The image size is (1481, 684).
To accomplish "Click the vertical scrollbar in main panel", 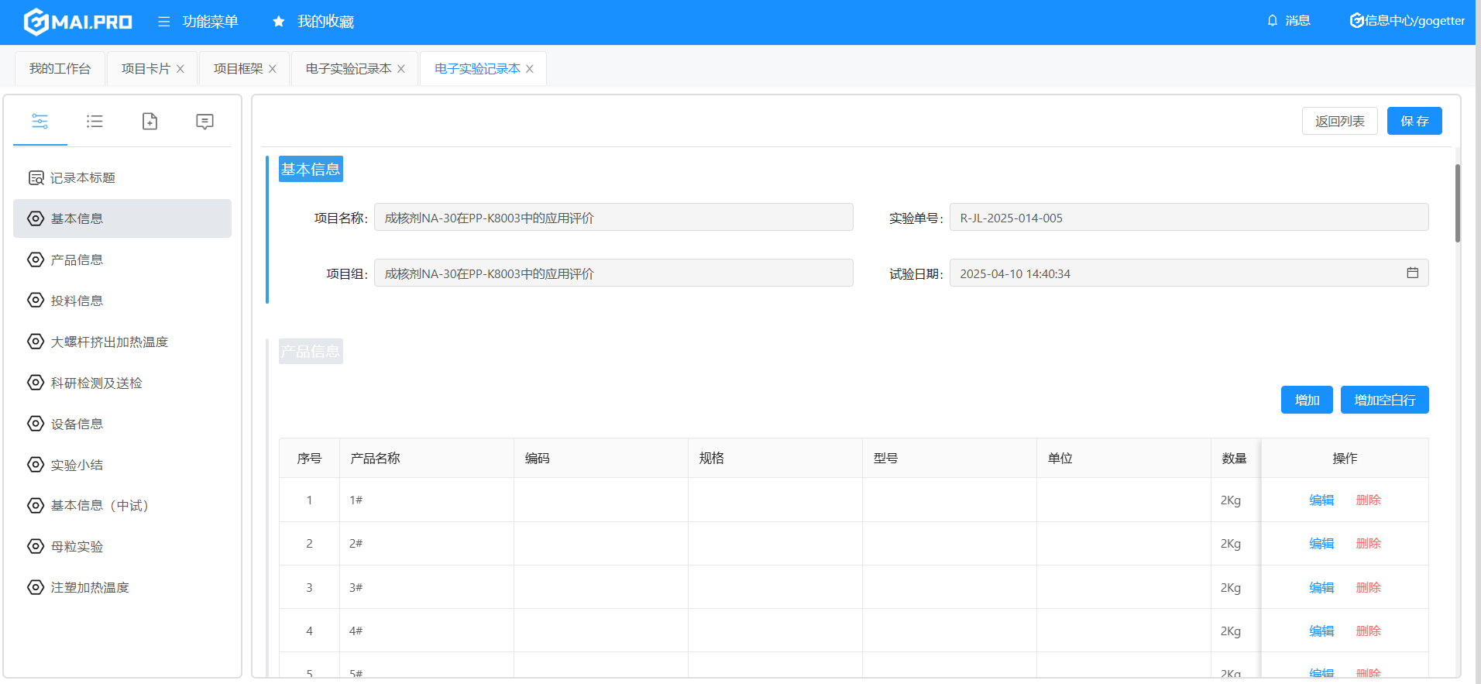I will [1457, 204].
